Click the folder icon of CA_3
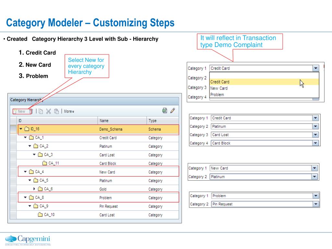Viewport: 332px width, 249px height. pyautogui.click(x=40, y=155)
